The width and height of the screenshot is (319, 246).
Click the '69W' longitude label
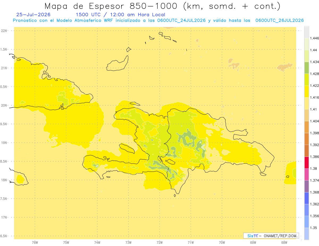click(253, 243)
